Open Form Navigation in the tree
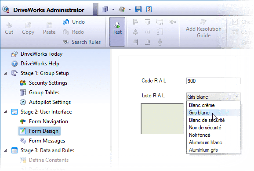This screenshot has height=171, width=254. click(x=48, y=121)
